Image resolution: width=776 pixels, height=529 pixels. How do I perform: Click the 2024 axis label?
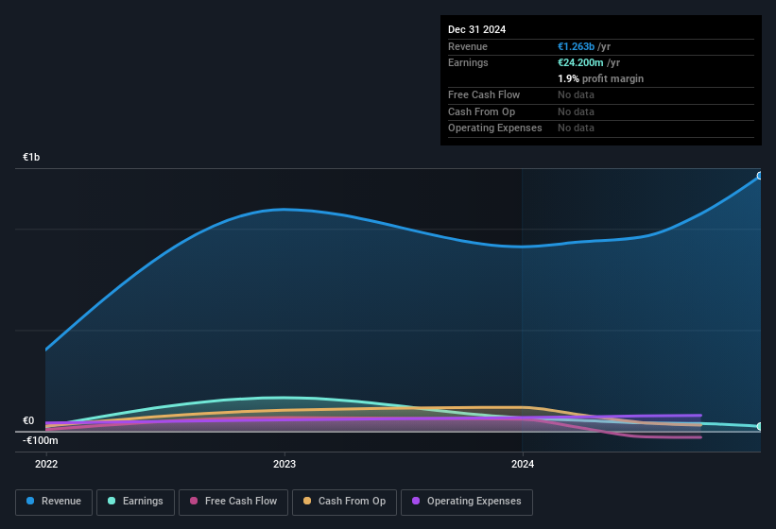(x=523, y=464)
